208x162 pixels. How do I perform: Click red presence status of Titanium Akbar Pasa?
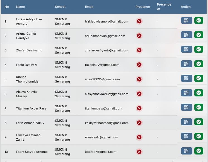pos(139,108)
